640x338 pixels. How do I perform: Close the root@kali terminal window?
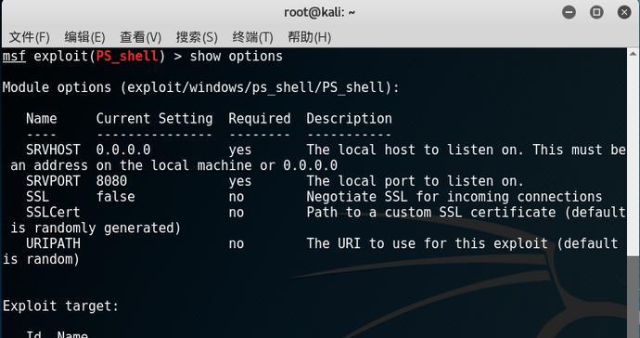click(624, 12)
